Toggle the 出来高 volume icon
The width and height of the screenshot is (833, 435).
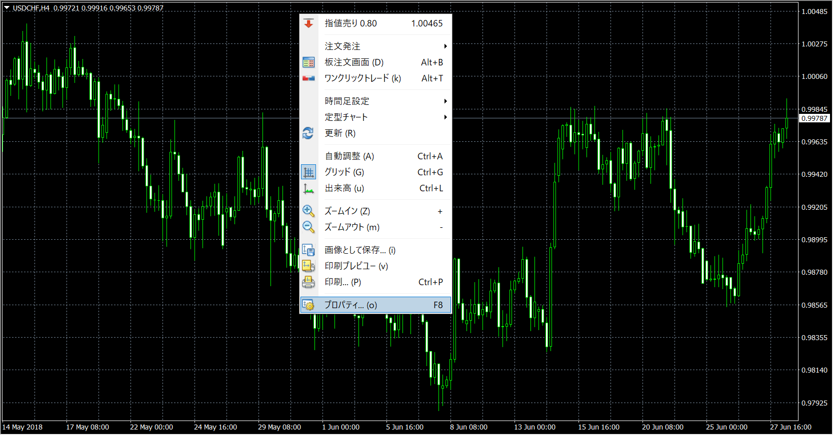coord(308,188)
